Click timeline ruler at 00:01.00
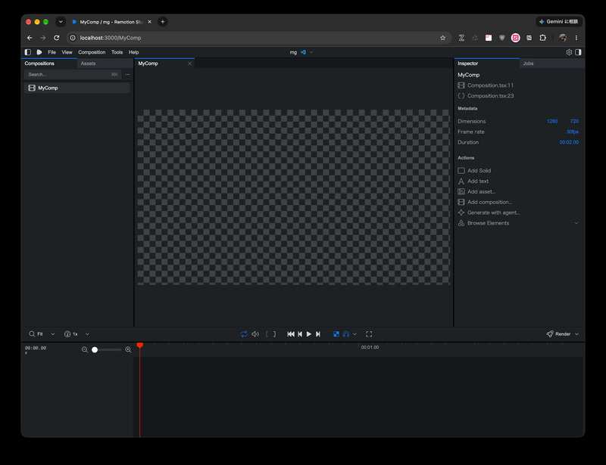Image resolution: width=606 pixels, height=465 pixels. 370,347
